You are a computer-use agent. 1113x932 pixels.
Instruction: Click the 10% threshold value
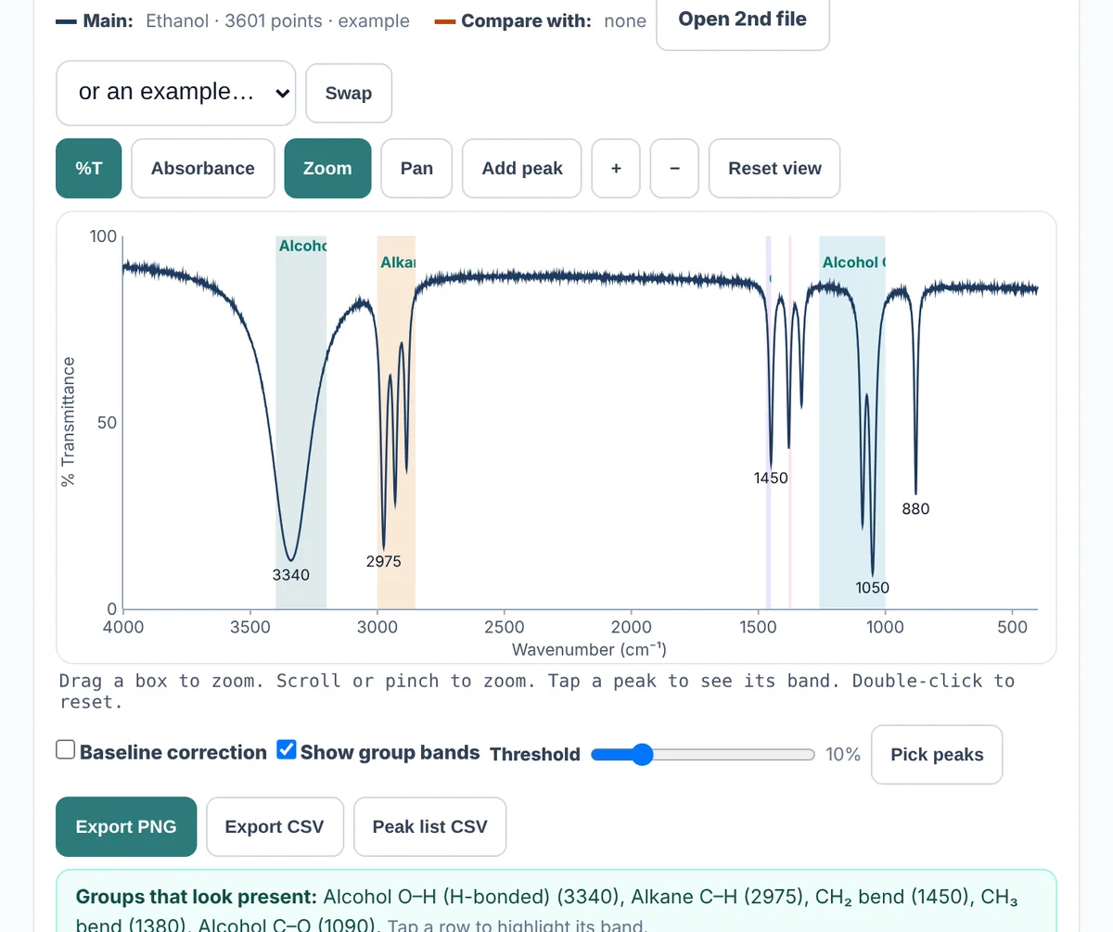coord(843,754)
